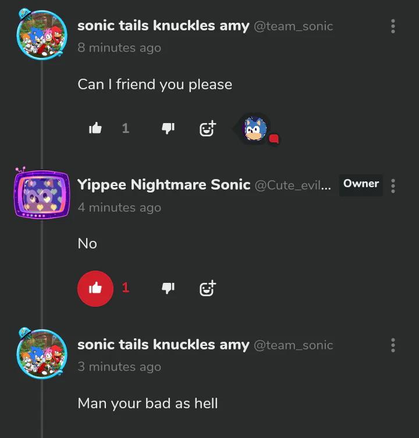Click the "4 minutes ago" timestamp

(119, 208)
